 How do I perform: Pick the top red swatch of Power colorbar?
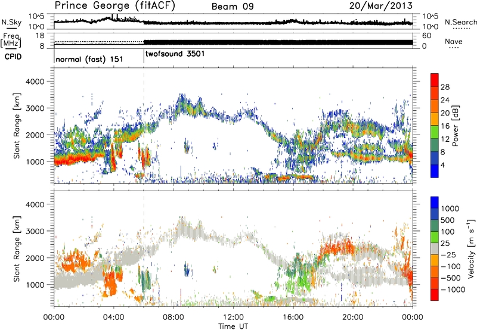click(x=435, y=80)
